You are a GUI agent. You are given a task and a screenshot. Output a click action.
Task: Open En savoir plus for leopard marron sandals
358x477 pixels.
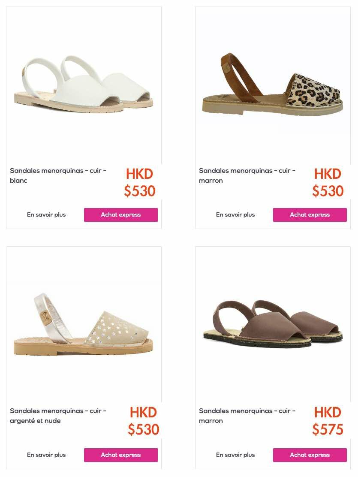pos(235,215)
